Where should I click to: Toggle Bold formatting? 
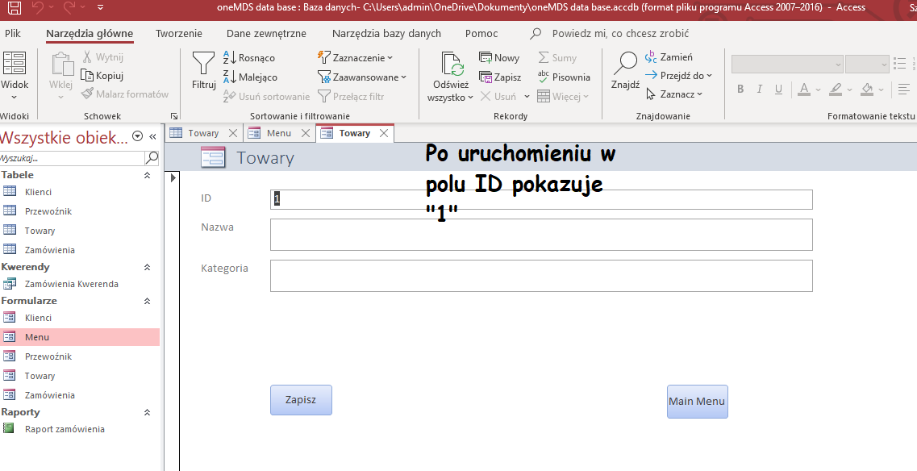[x=740, y=89]
